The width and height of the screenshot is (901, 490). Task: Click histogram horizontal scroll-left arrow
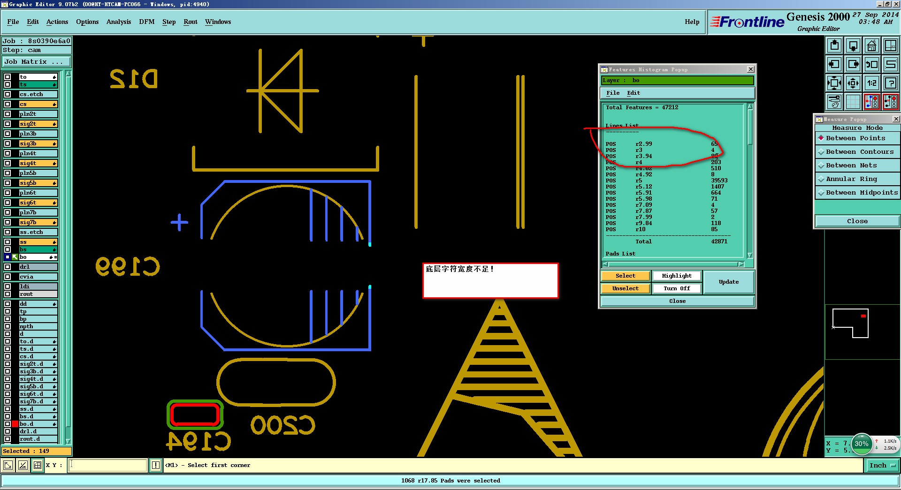click(605, 264)
